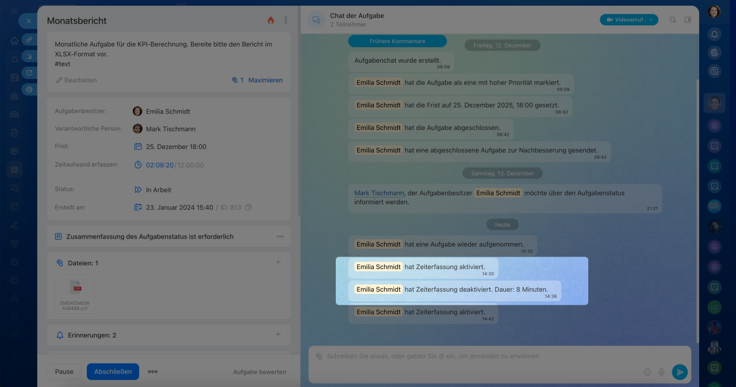Click the Mark Tischmann mention in chat
This screenshot has width=736, height=387.
[379, 193]
